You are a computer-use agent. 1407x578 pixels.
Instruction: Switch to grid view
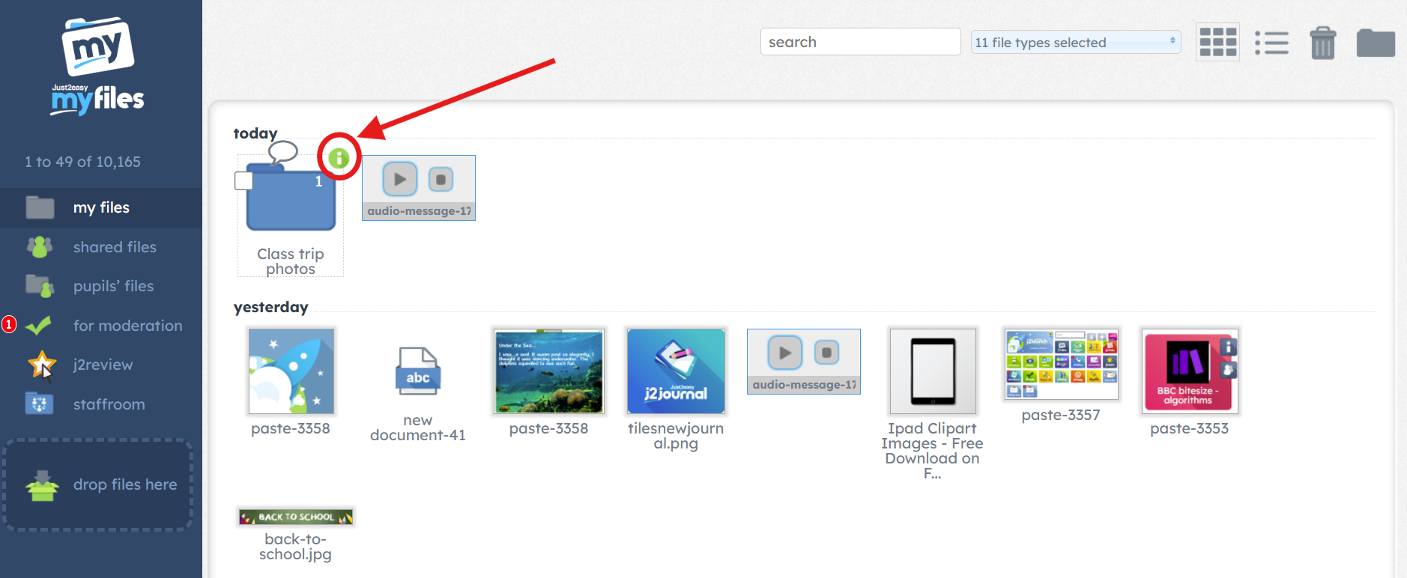click(1217, 42)
